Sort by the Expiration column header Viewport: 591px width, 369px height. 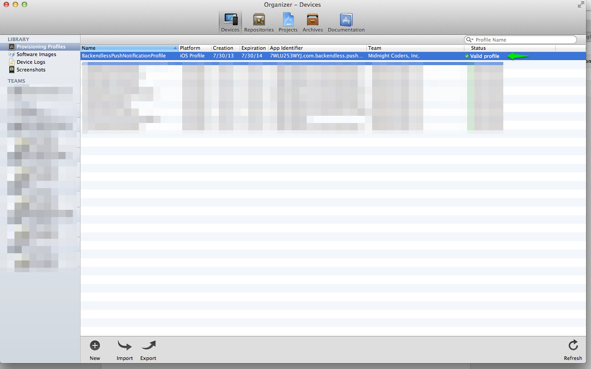point(254,48)
